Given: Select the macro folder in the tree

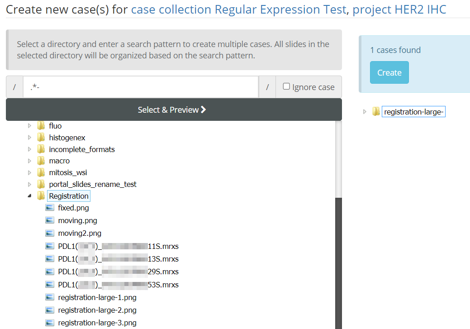Looking at the screenshot, I should (x=59, y=161).
